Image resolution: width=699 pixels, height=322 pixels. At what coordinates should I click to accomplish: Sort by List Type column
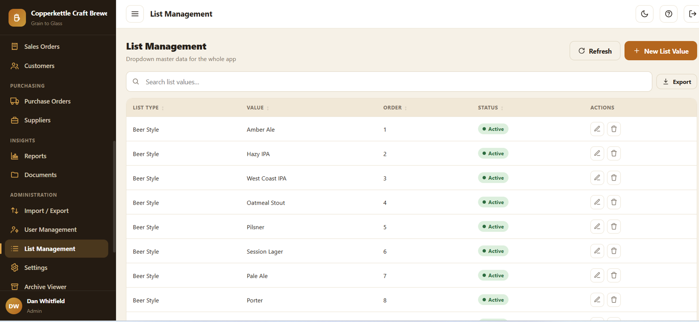click(149, 108)
